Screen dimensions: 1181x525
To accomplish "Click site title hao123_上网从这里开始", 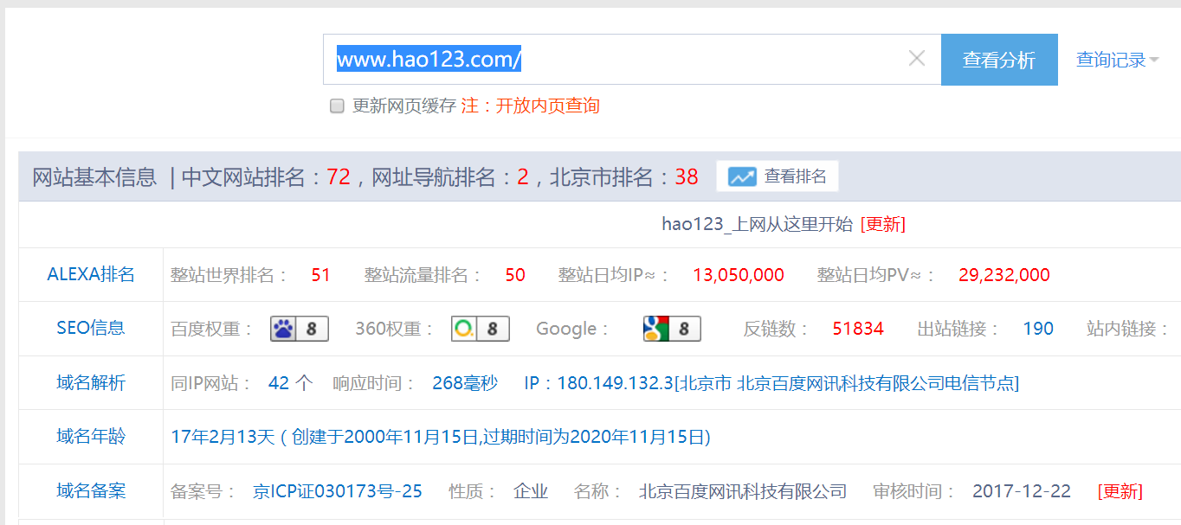I will click(758, 224).
